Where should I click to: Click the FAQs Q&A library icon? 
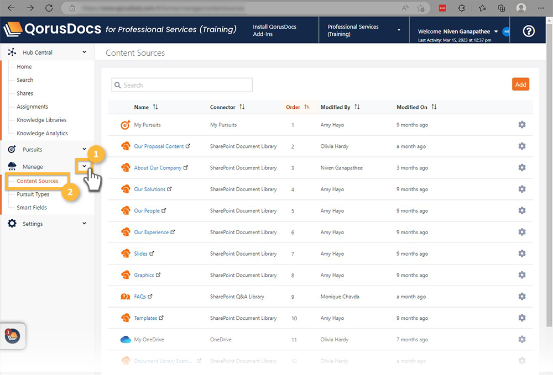125,297
